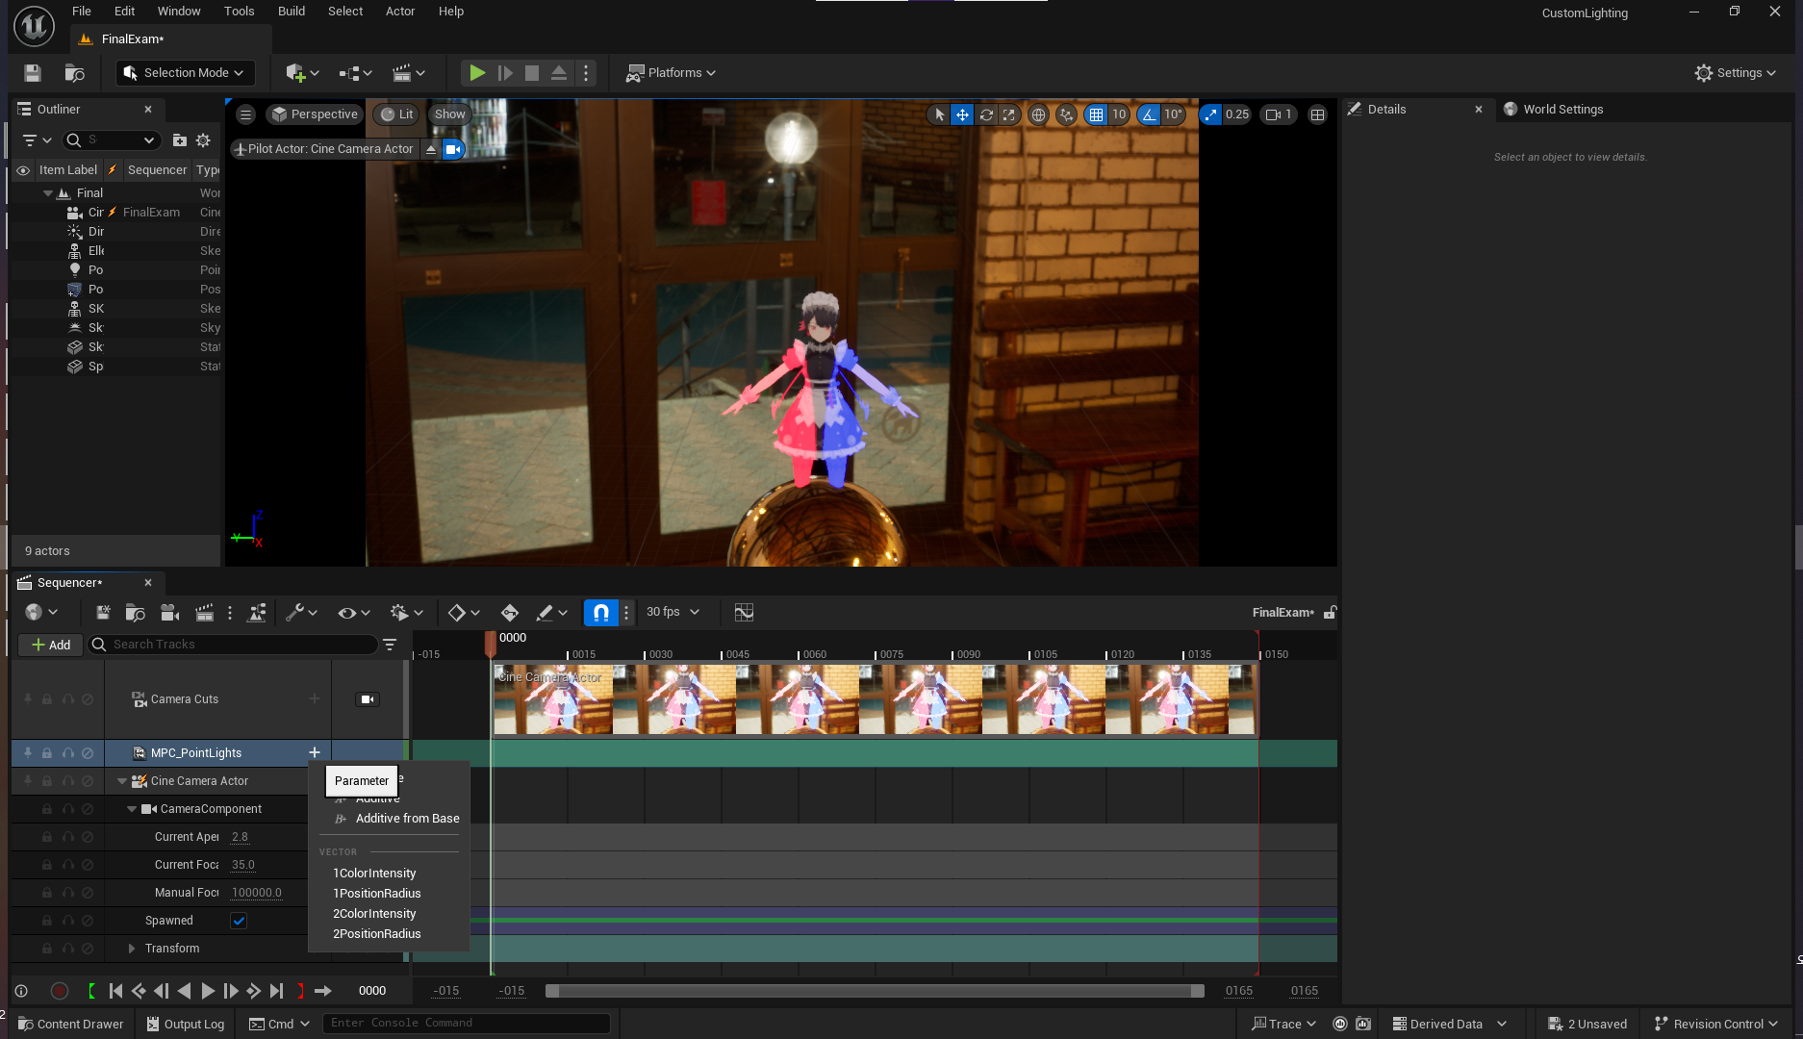Lock the MPC_PointLights track

coord(46,753)
